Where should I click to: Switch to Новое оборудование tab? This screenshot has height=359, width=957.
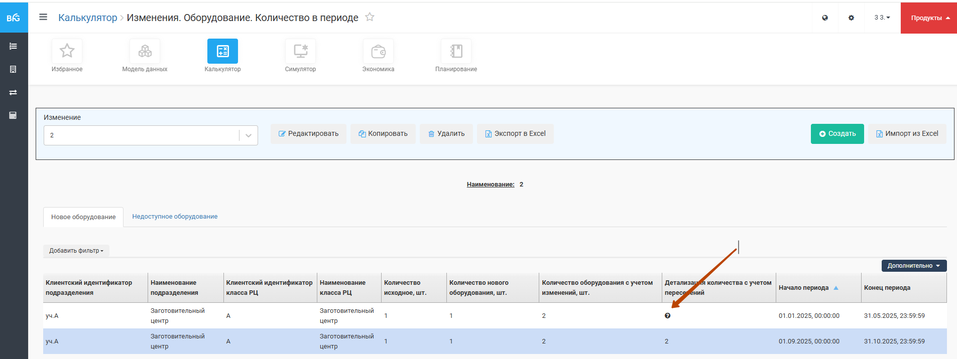tap(83, 217)
